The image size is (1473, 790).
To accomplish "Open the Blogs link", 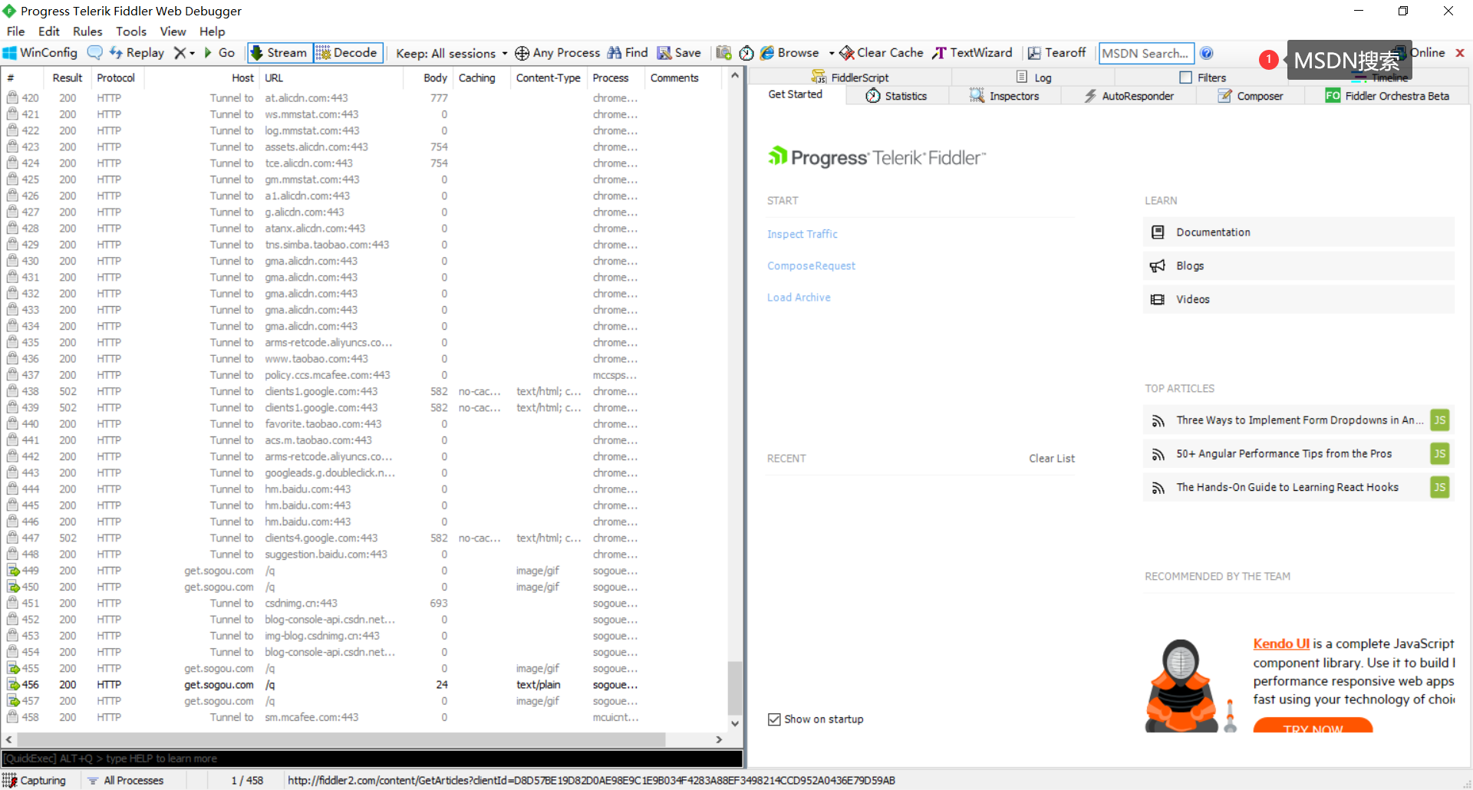I will (1298, 266).
